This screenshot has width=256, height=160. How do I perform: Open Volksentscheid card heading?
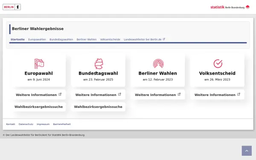(217, 73)
